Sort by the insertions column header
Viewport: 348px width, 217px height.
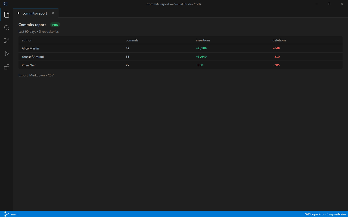pyautogui.click(x=203, y=40)
